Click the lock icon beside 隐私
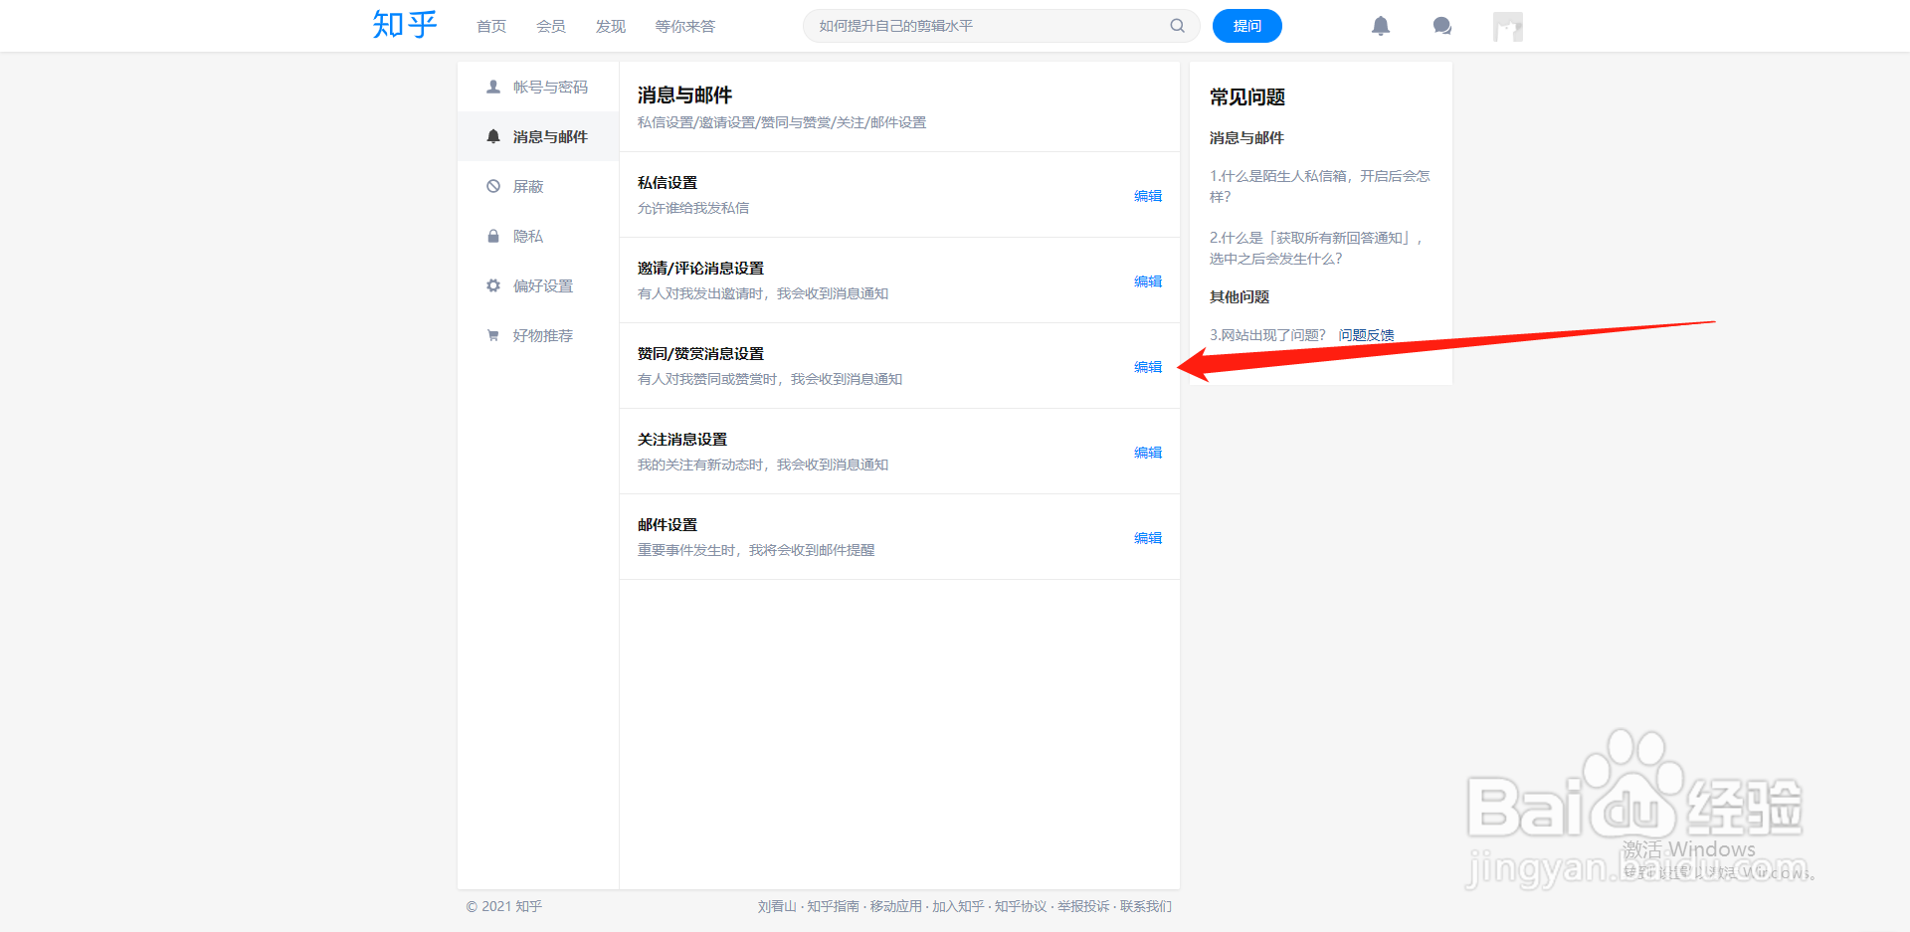Viewport: 1910px width, 932px height. [492, 236]
